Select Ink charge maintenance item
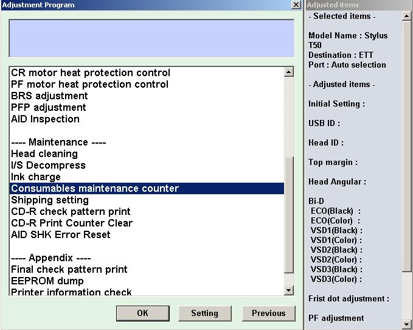 [x=36, y=177]
